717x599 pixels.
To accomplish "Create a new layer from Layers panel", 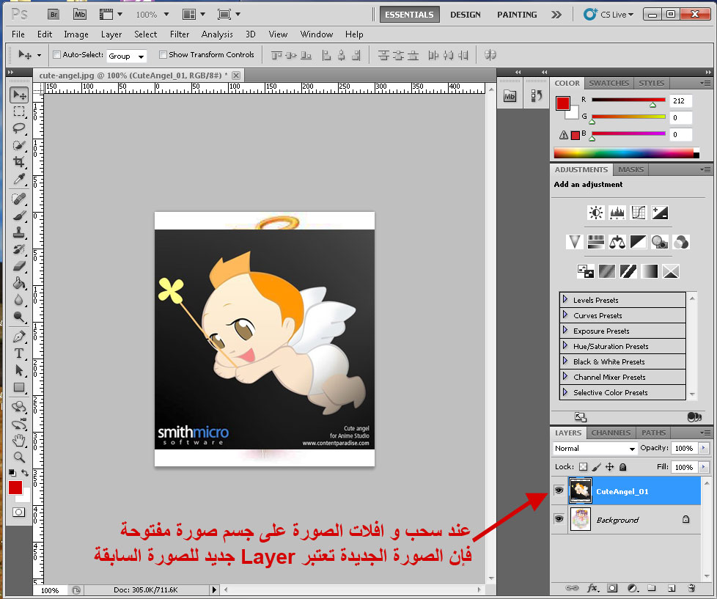I will 672,588.
